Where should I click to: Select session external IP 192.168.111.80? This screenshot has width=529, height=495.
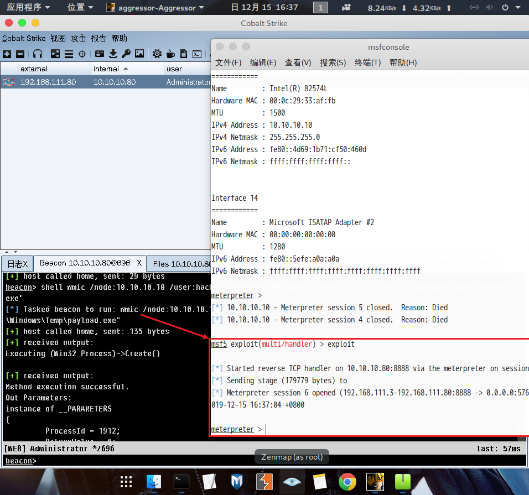(x=48, y=82)
